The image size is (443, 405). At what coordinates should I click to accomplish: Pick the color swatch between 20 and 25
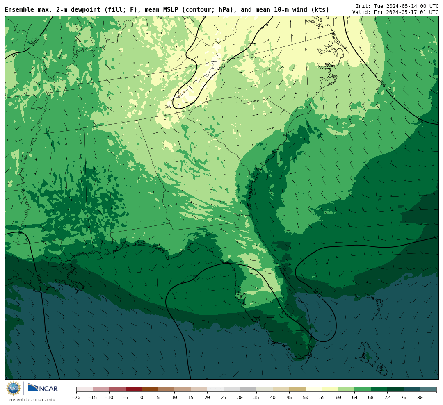click(215, 389)
